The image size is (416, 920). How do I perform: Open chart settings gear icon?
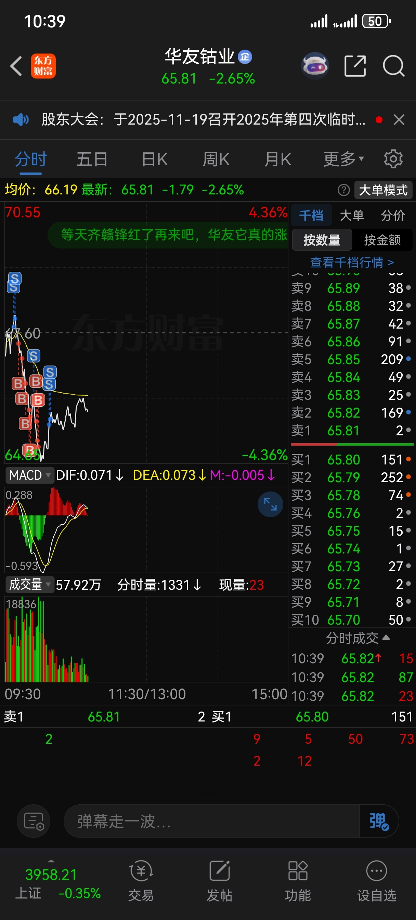click(x=393, y=159)
